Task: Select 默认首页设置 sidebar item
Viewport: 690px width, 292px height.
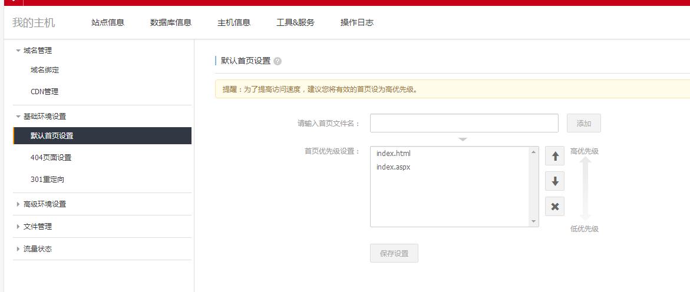Action: (103, 135)
